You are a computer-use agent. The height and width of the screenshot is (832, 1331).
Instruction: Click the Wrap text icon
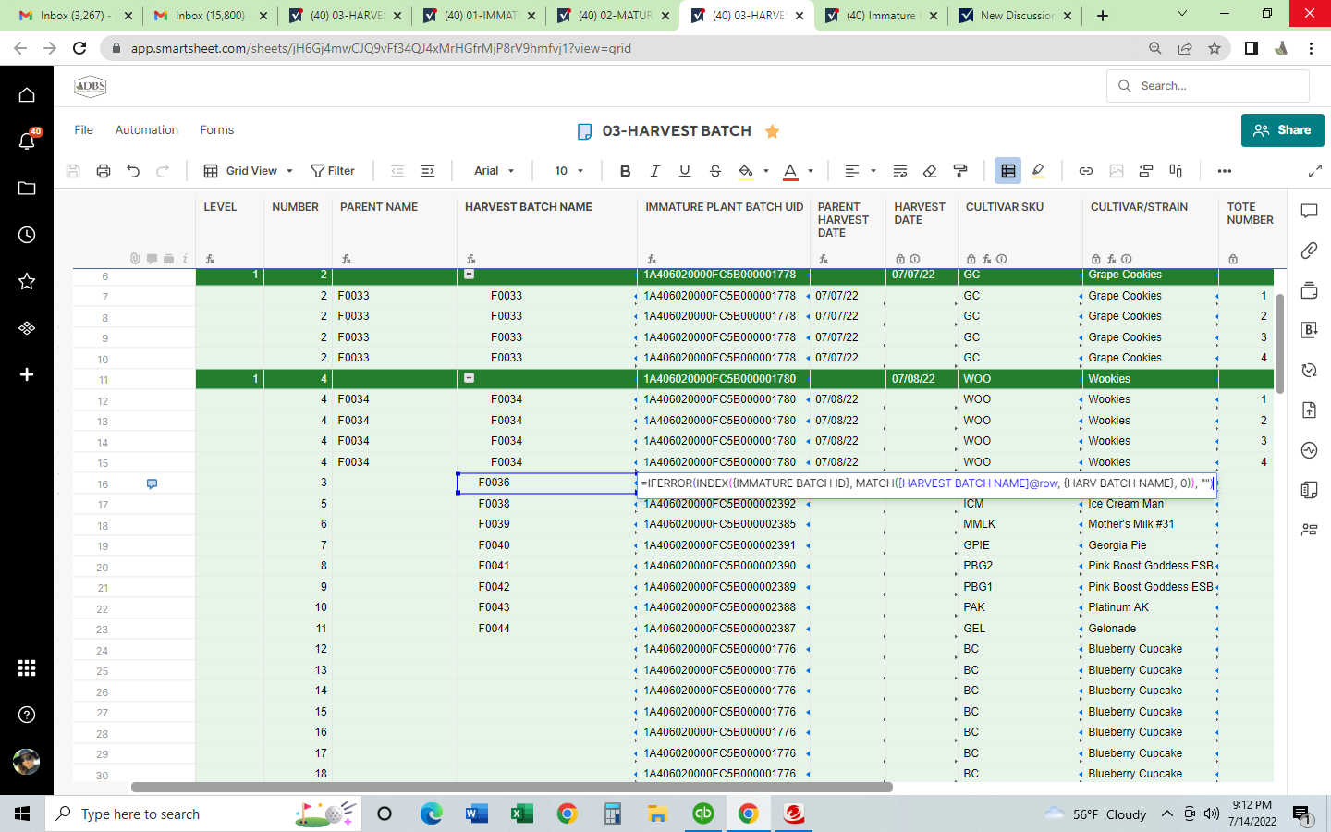[x=900, y=171]
